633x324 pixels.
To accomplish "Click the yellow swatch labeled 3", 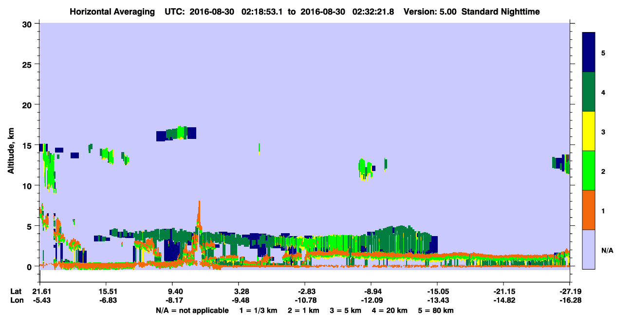I will tap(589, 131).
